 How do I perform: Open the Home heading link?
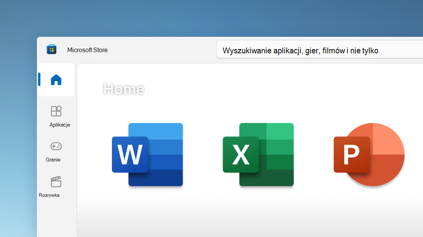click(123, 89)
